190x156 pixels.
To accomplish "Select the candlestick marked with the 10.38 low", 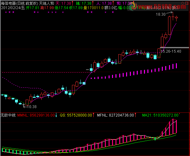I will (x=23, y=105).
